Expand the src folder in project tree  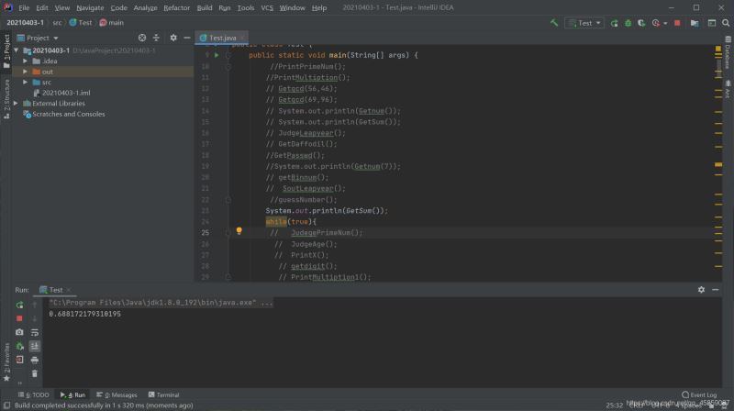tap(25, 82)
